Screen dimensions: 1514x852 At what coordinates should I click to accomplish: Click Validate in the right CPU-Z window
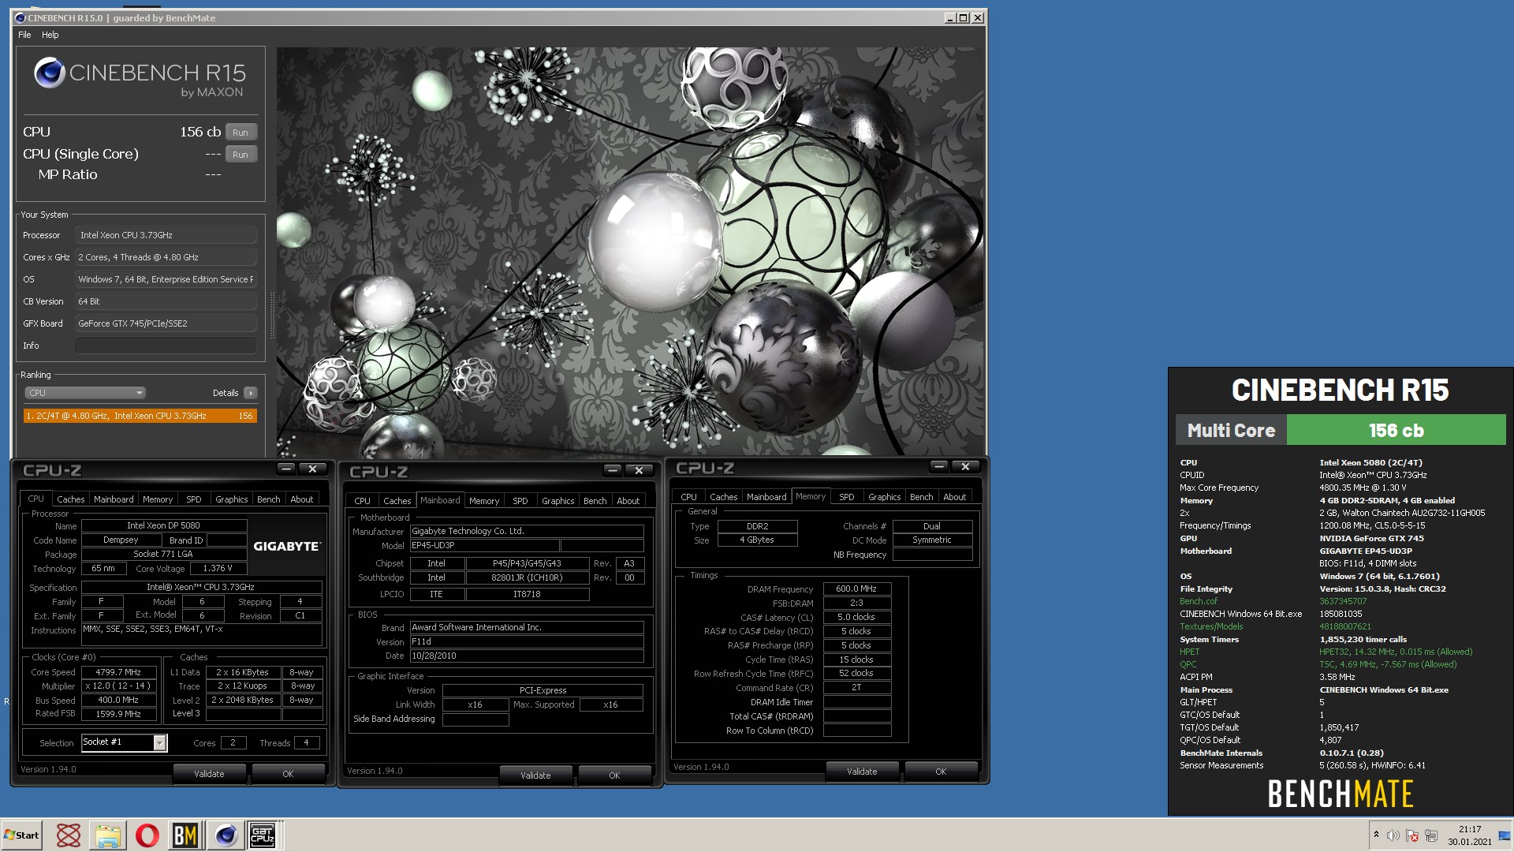[862, 772]
